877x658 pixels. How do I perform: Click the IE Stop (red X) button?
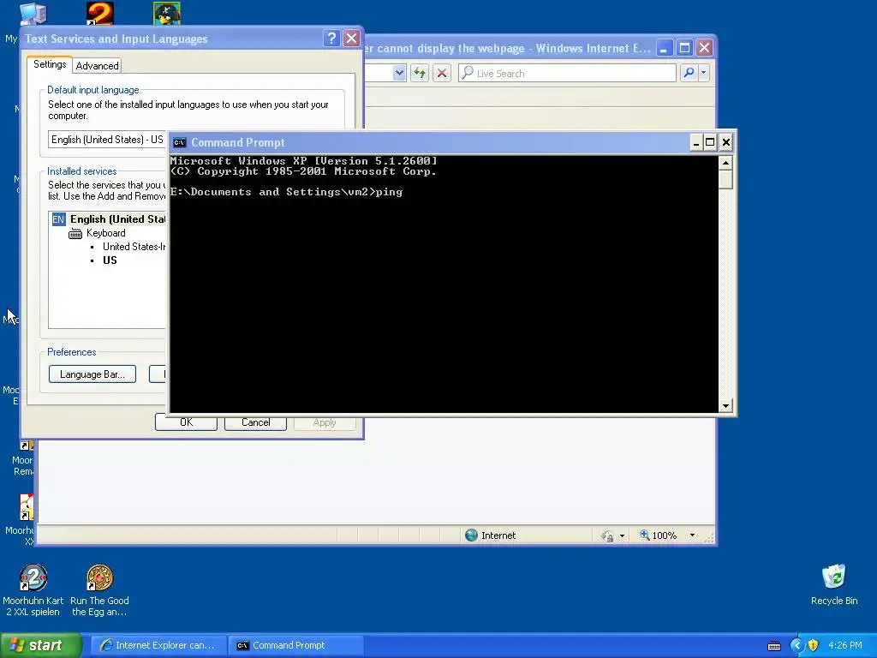point(442,73)
